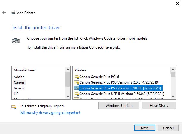This screenshot has height=134, width=182.
Task: Click the back arrow in the wizard header
Action: point(4,13)
